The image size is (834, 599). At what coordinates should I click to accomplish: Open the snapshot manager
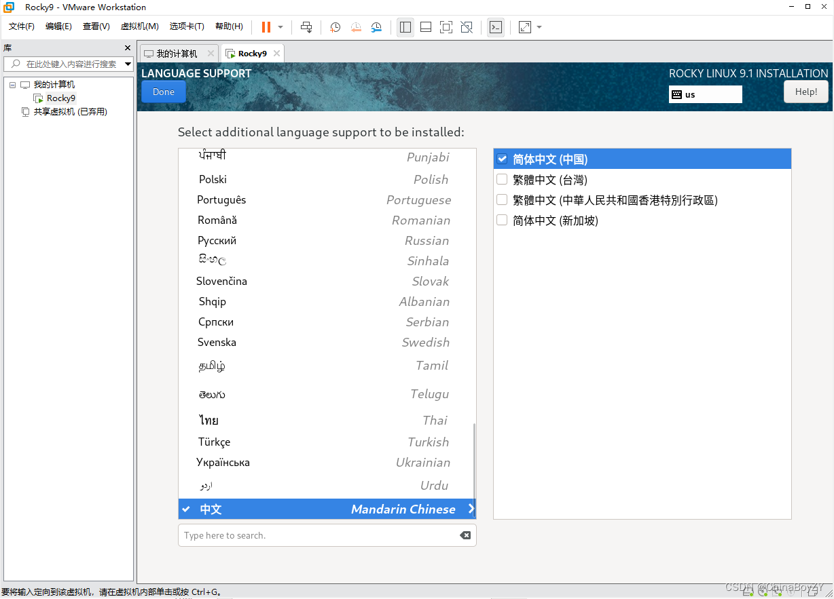click(x=377, y=27)
